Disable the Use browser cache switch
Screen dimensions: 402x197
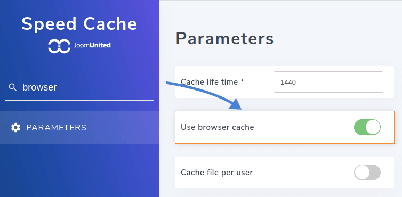(367, 127)
